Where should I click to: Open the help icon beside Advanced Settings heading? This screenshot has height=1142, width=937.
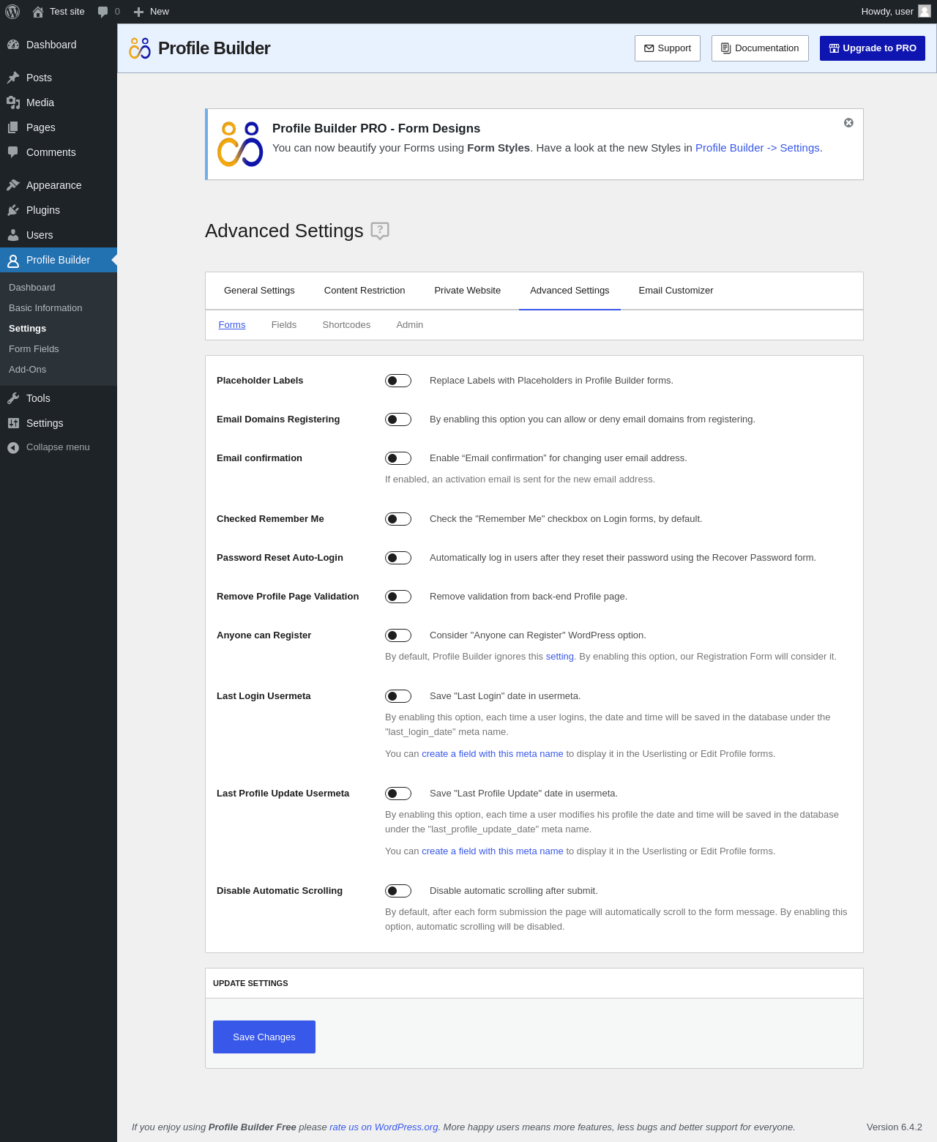pyautogui.click(x=380, y=231)
